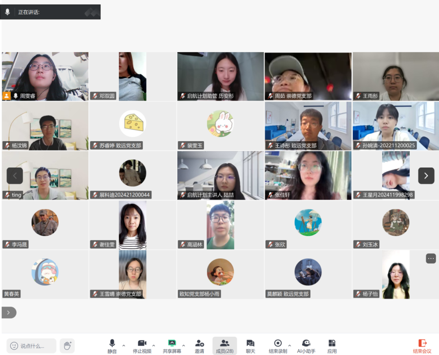This screenshot has height=355, width=439.
Task: Click End Meeting (结束会议)
Action: tap(422, 346)
